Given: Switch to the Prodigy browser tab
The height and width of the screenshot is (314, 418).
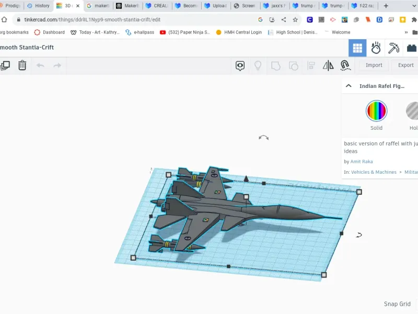Looking at the screenshot, I should tap(10, 6).
